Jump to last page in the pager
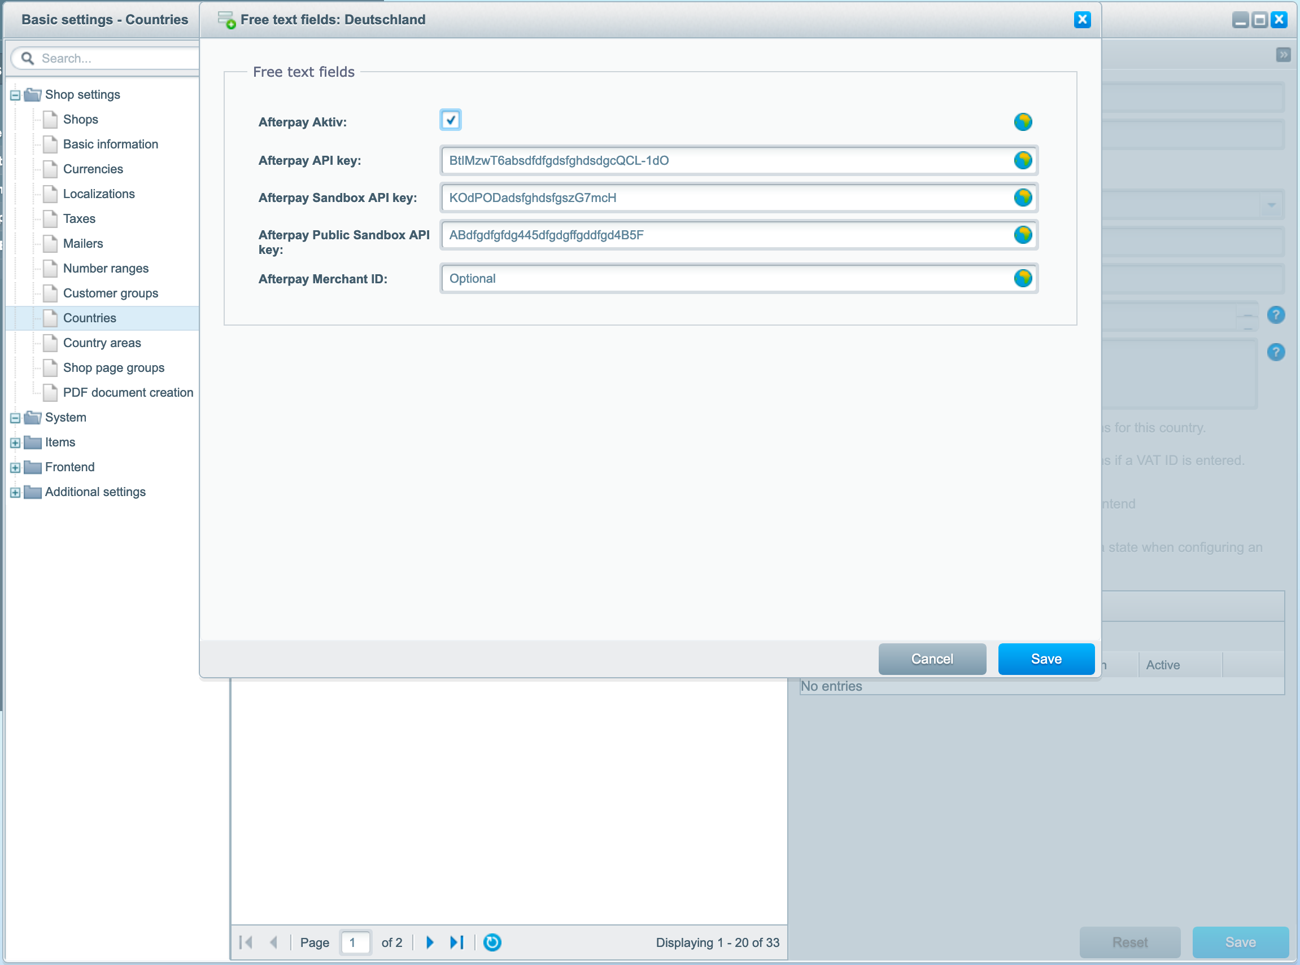Screen dimensions: 1300x965 (x=456, y=942)
